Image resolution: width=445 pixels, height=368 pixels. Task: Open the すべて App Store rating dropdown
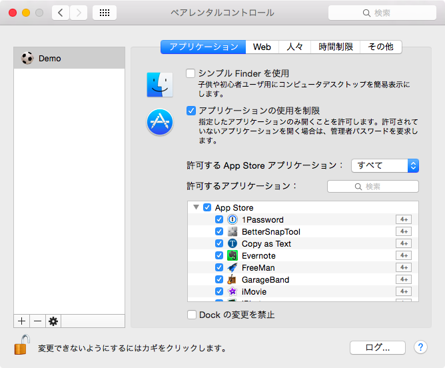[385, 165]
